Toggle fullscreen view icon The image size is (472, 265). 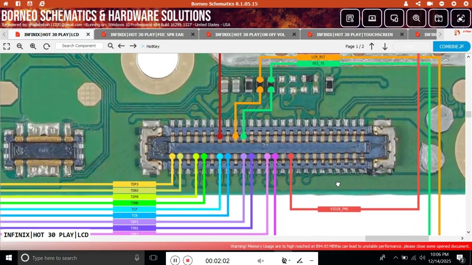(7, 46)
